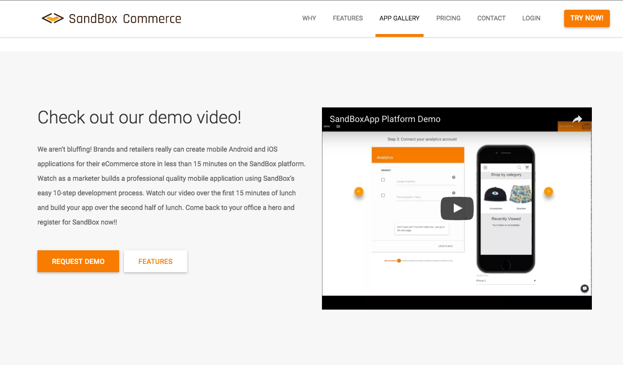Screen dimensions: 623x365
Task: Click the phone mockup home button
Action: point(506,265)
